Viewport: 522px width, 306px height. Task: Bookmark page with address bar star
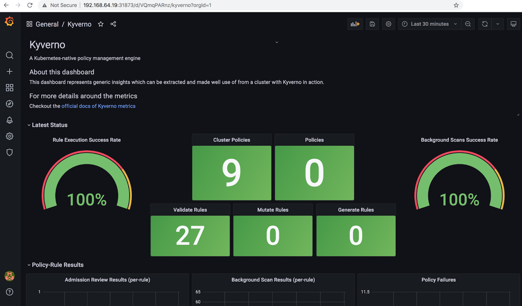456,5
